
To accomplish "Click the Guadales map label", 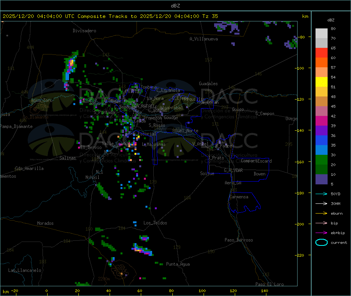I will coord(208,84).
